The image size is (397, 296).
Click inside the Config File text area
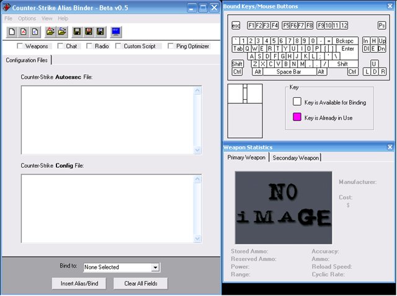107,209
